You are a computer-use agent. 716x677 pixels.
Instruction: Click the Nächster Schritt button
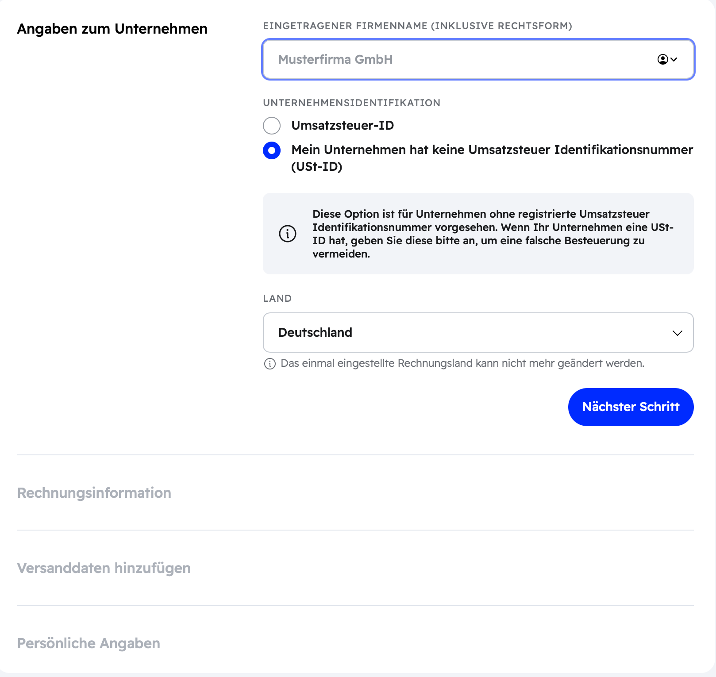631,407
